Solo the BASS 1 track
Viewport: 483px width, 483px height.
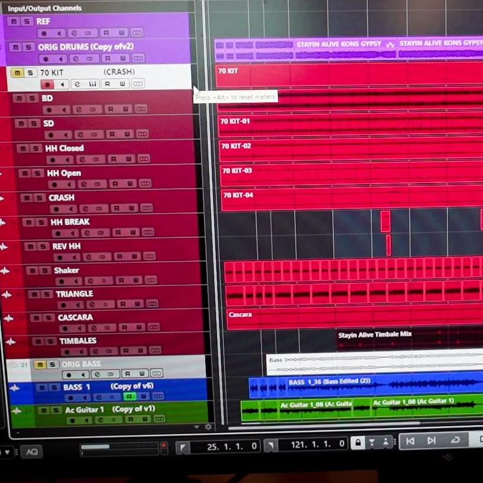point(54,388)
